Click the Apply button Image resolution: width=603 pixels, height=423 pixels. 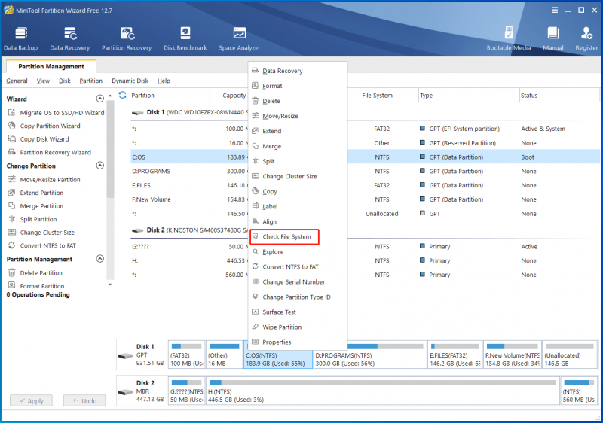pyautogui.click(x=31, y=400)
